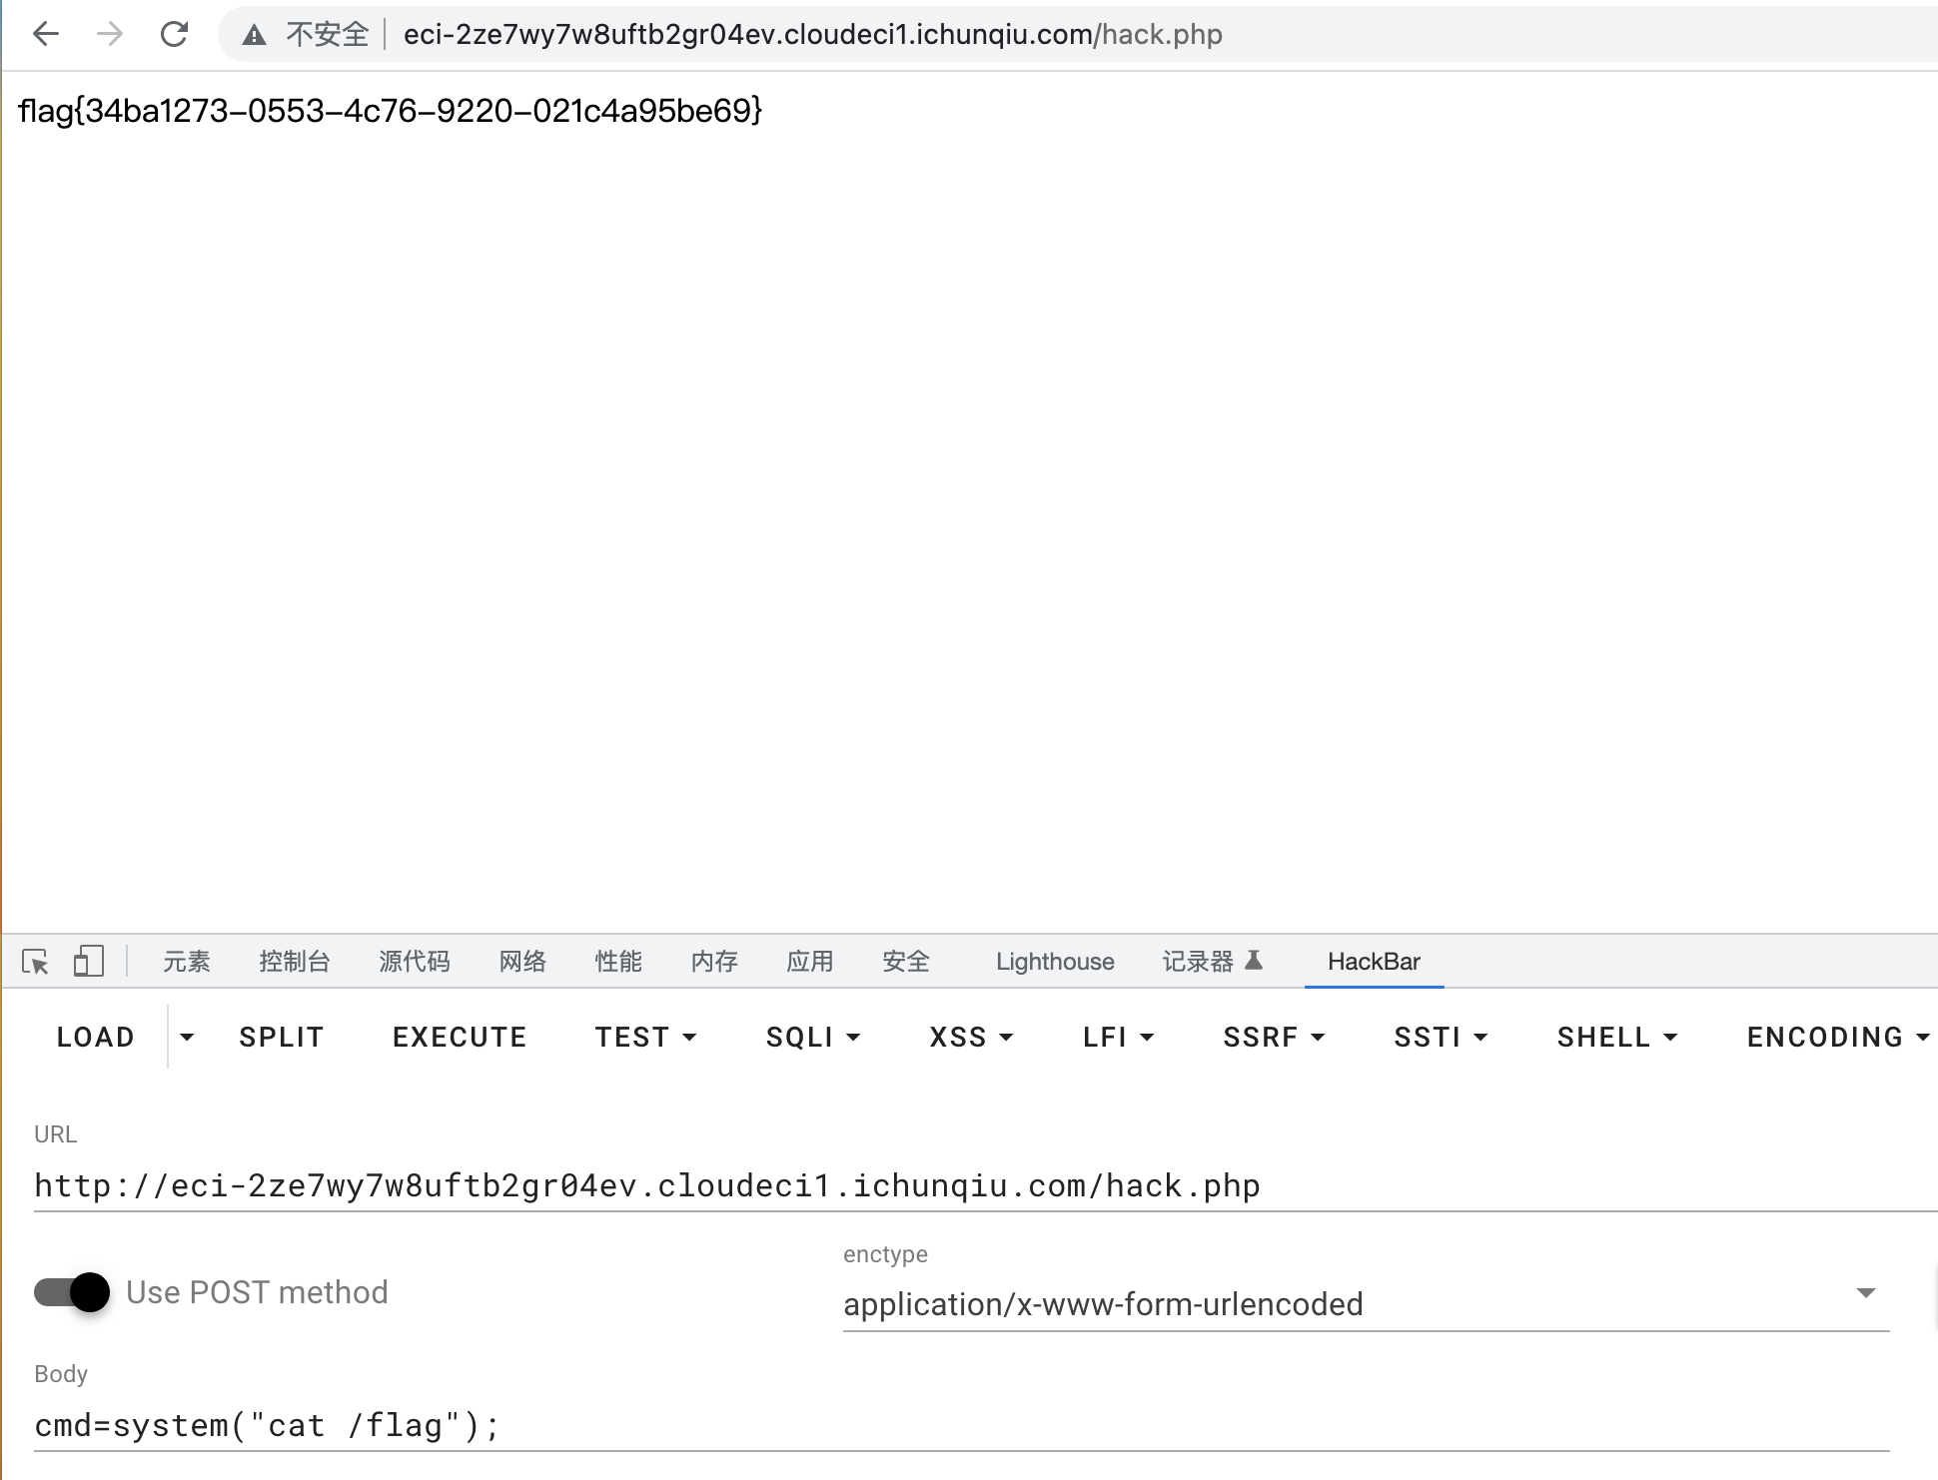Click the Body input field

pyautogui.click(x=959, y=1426)
